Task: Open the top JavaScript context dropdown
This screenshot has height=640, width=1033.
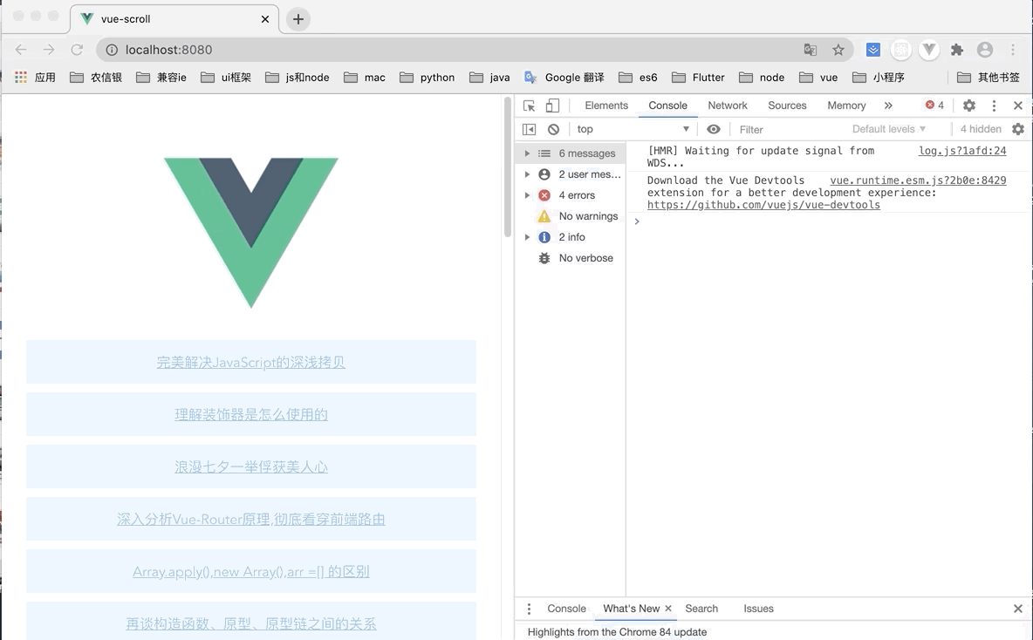Action: click(x=633, y=129)
